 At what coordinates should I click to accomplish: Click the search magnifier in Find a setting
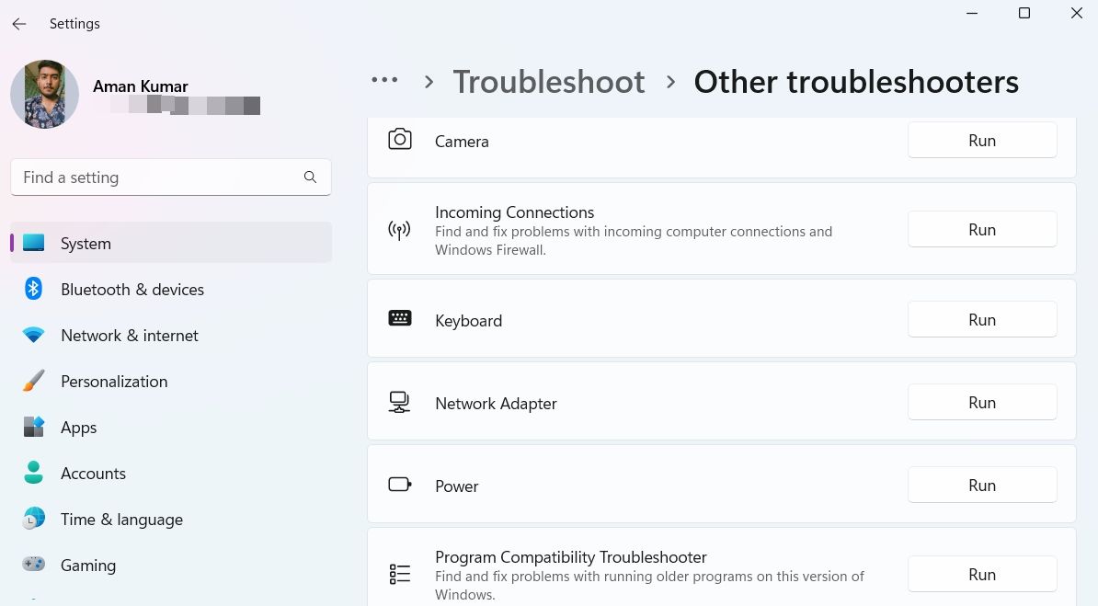(x=310, y=177)
